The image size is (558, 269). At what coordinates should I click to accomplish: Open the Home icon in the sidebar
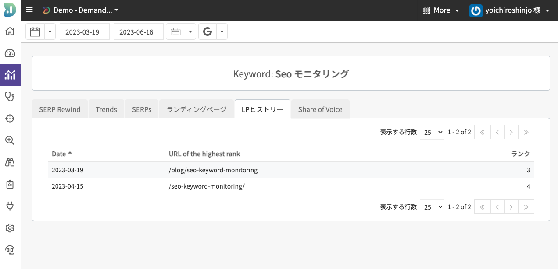(10, 31)
